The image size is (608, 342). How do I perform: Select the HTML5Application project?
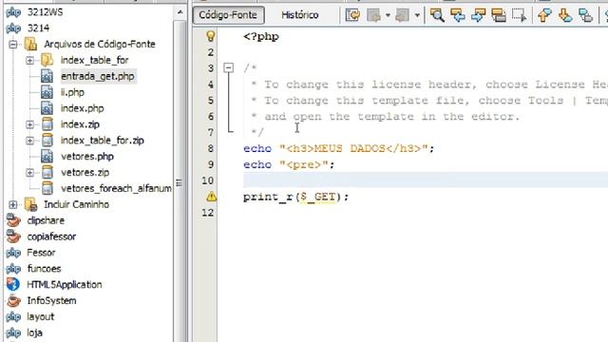(65, 285)
